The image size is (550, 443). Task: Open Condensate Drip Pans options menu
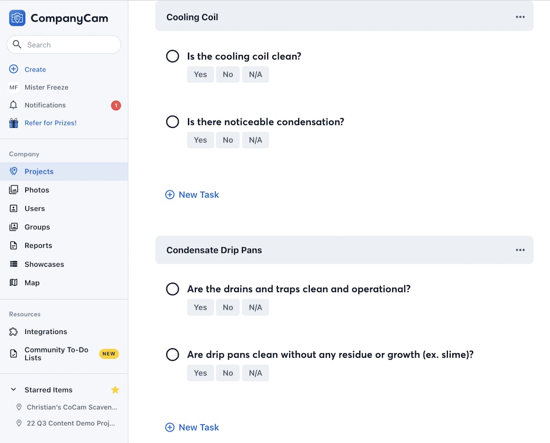[x=520, y=250]
